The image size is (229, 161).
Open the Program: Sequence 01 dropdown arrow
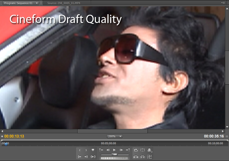point(37,3)
